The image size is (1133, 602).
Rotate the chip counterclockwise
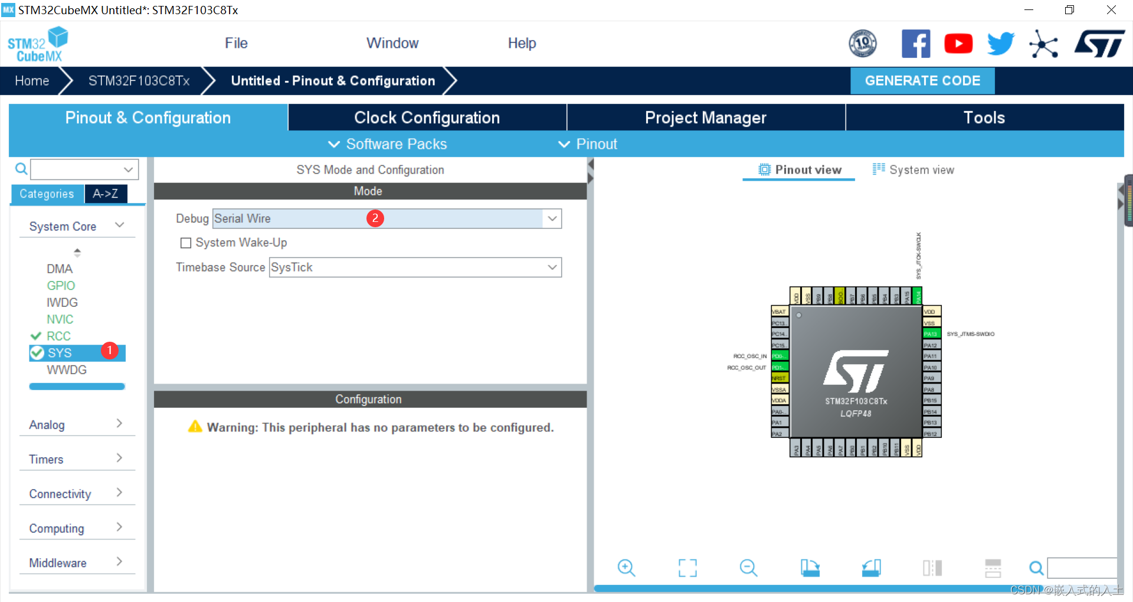click(871, 568)
